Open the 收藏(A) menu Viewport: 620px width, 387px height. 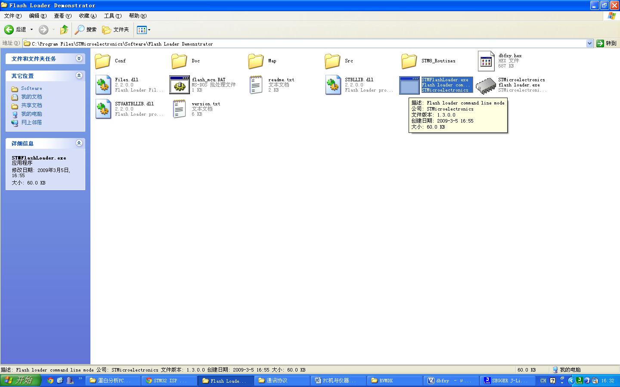(x=88, y=16)
